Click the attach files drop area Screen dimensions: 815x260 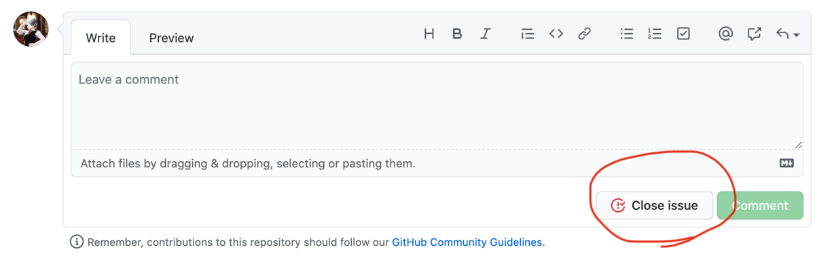(437, 163)
